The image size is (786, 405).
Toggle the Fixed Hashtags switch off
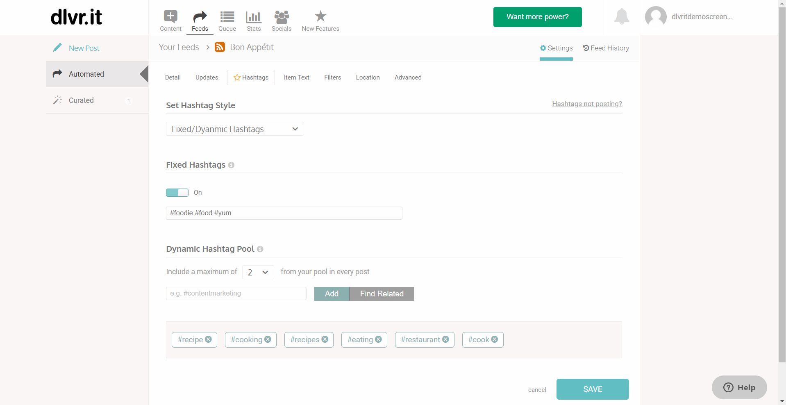point(177,193)
